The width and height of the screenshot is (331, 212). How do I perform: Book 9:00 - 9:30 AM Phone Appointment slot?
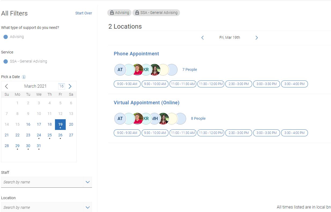coord(127,84)
